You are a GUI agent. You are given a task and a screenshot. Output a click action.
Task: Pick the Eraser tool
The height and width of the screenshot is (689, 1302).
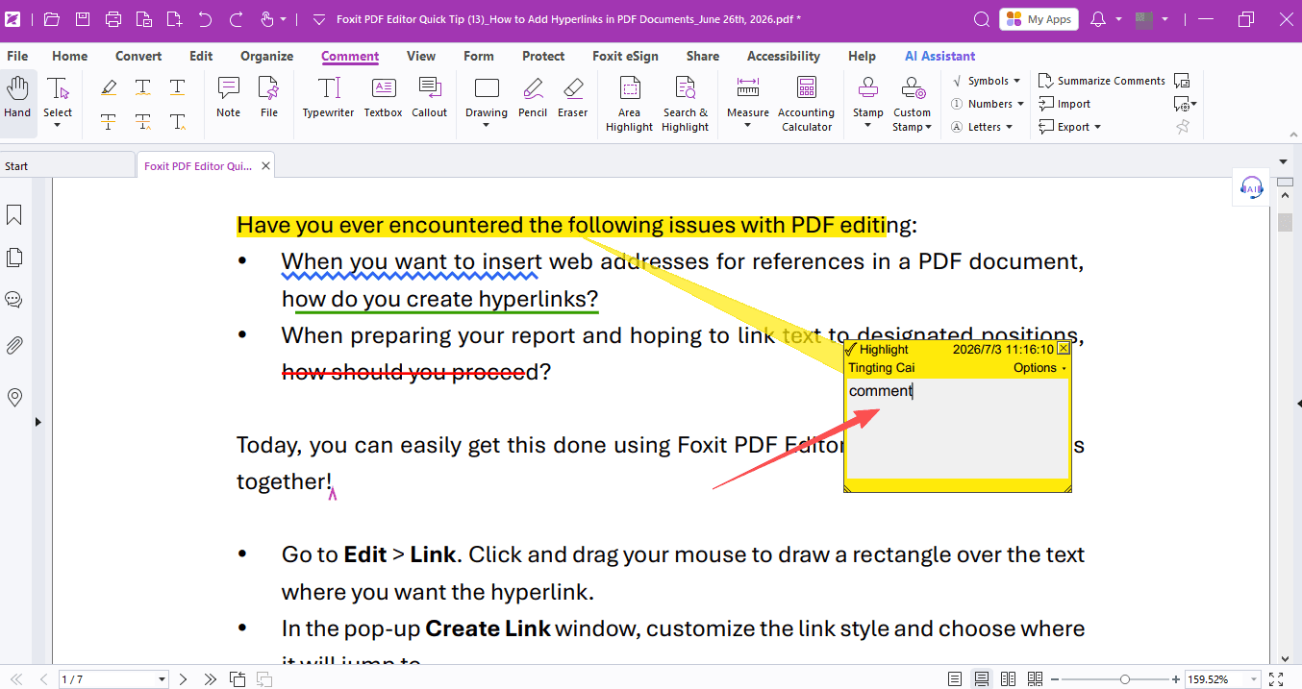pyautogui.click(x=573, y=98)
